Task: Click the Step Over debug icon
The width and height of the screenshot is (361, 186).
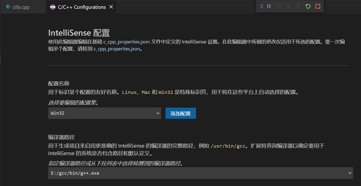Action: [x=279, y=6]
